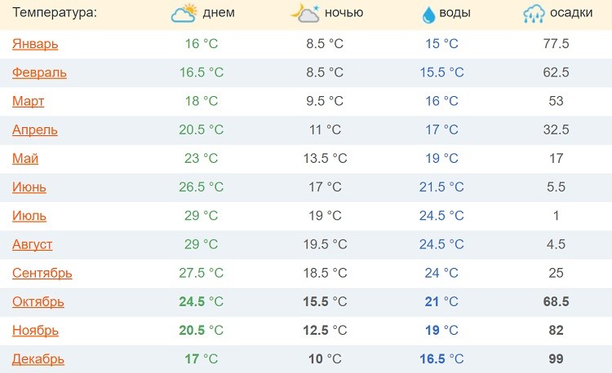Open the Ноябрь link
The width and height of the screenshot is (612, 373).
[x=35, y=331]
